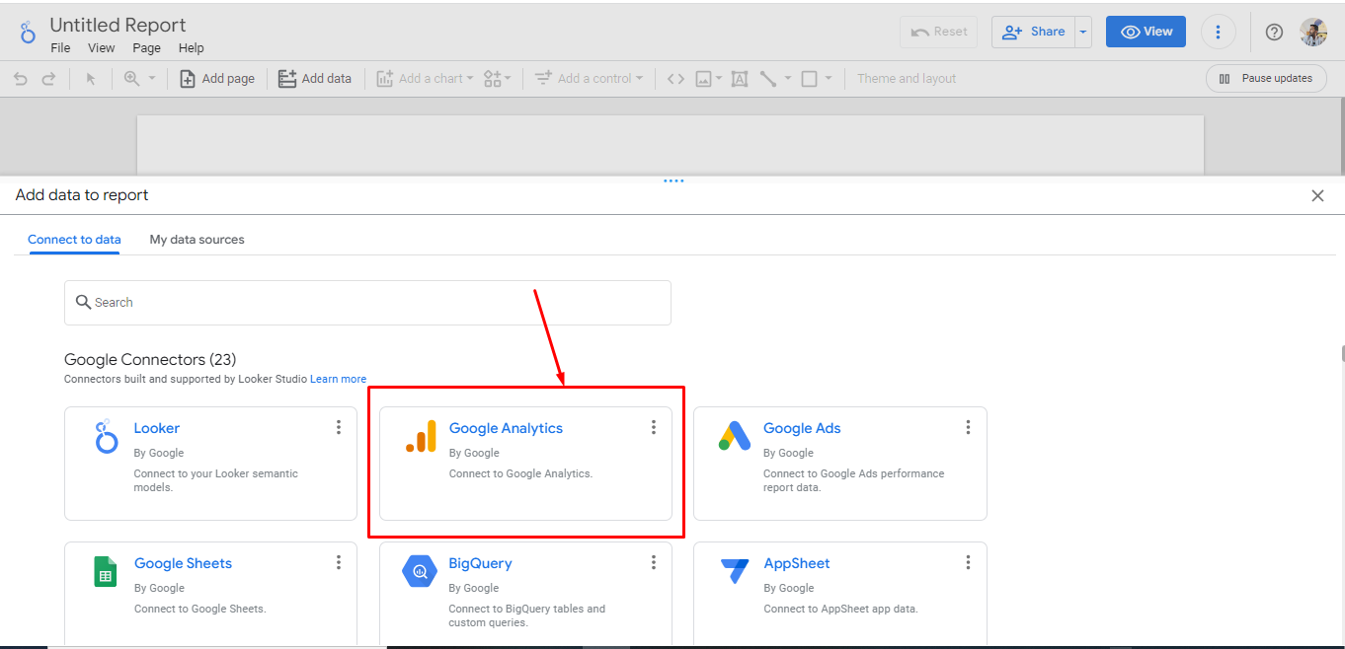Click the AppSheet logo icon

coord(735,571)
